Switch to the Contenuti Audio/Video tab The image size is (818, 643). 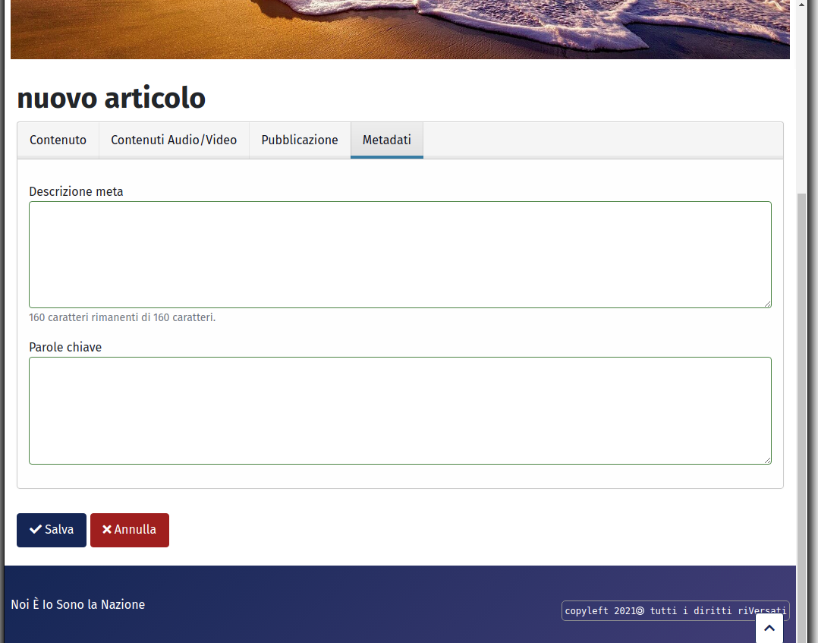tap(174, 140)
